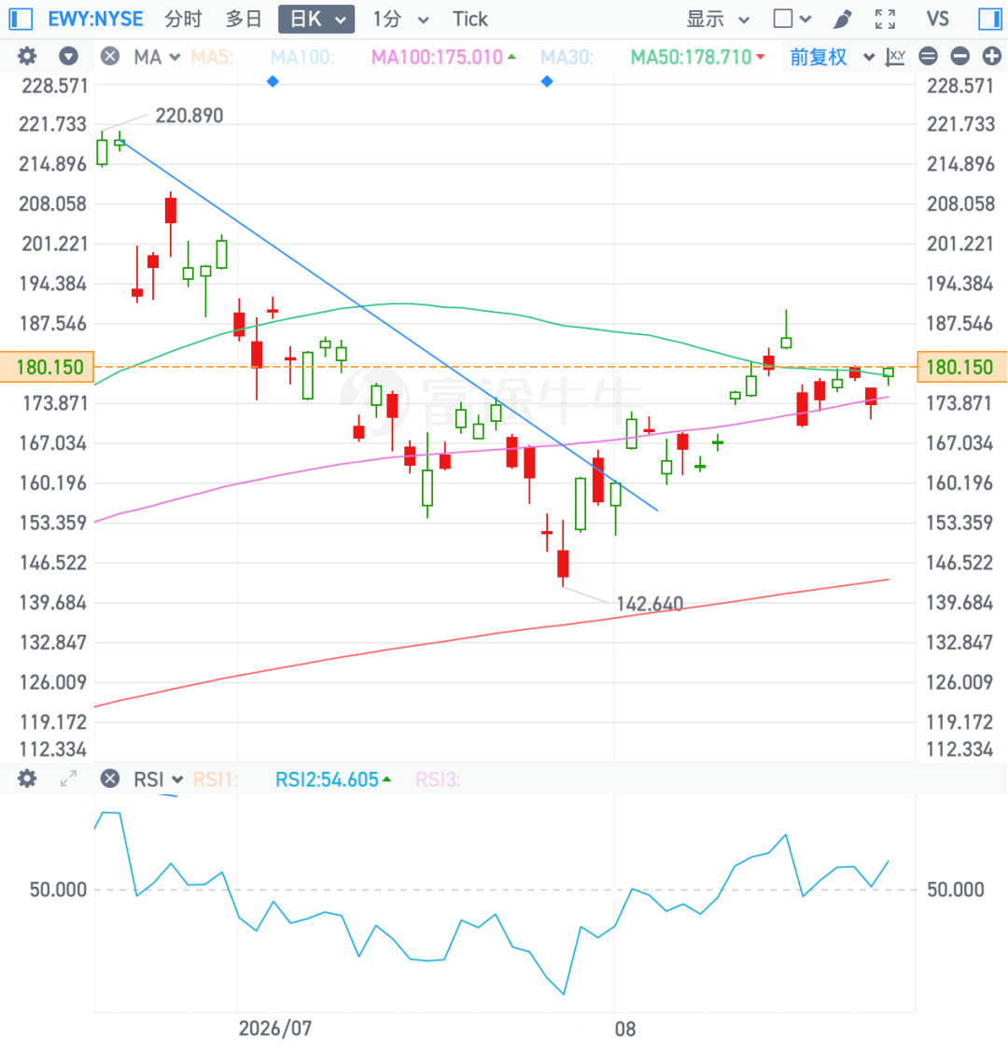Viewport: 1008px width, 1051px height.
Task: Click the 142.640 low price label
Action: [650, 604]
